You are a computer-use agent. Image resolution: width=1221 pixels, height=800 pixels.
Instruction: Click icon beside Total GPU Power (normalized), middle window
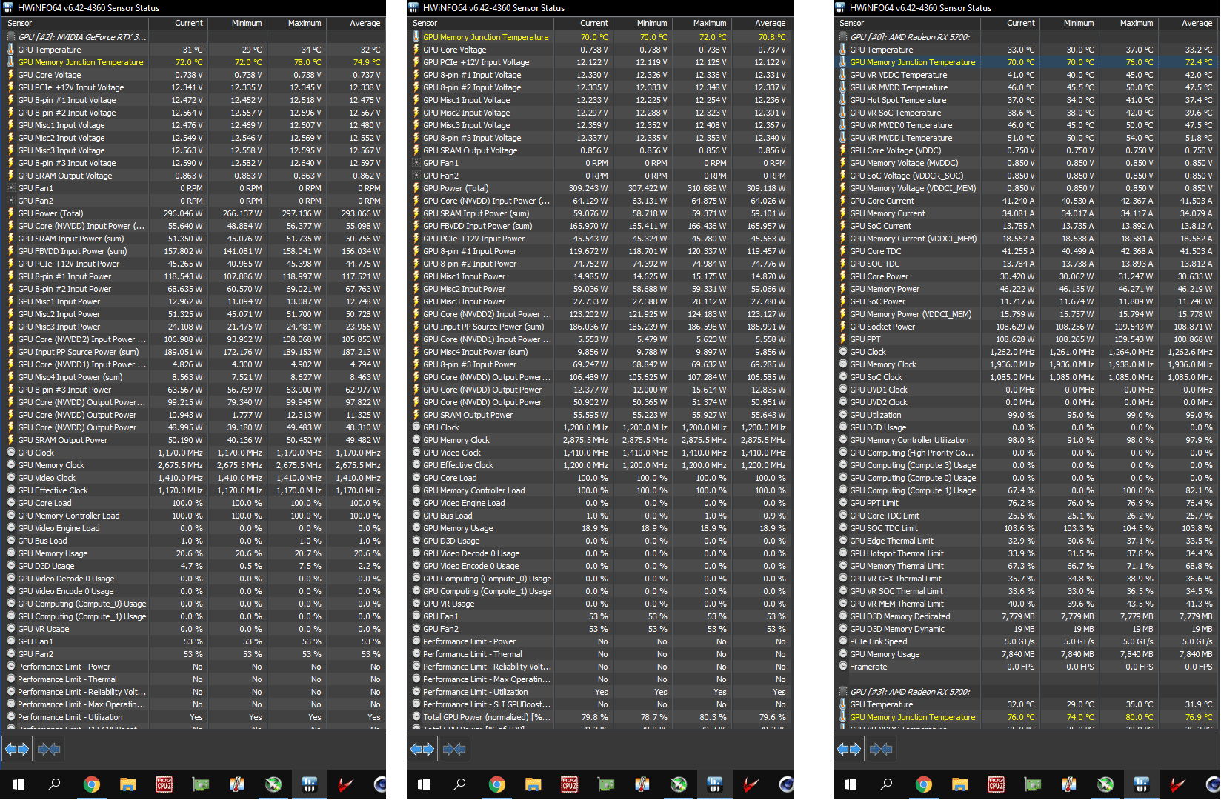point(416,717)
